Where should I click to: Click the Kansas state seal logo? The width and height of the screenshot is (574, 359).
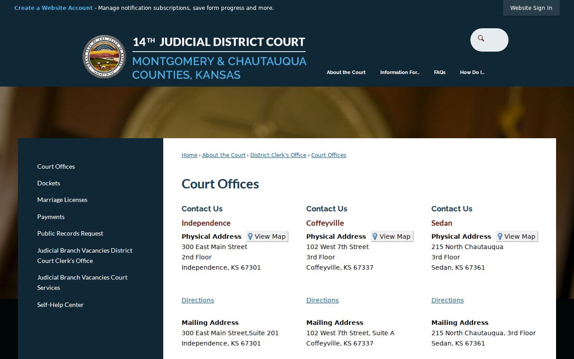coord(104,57)
